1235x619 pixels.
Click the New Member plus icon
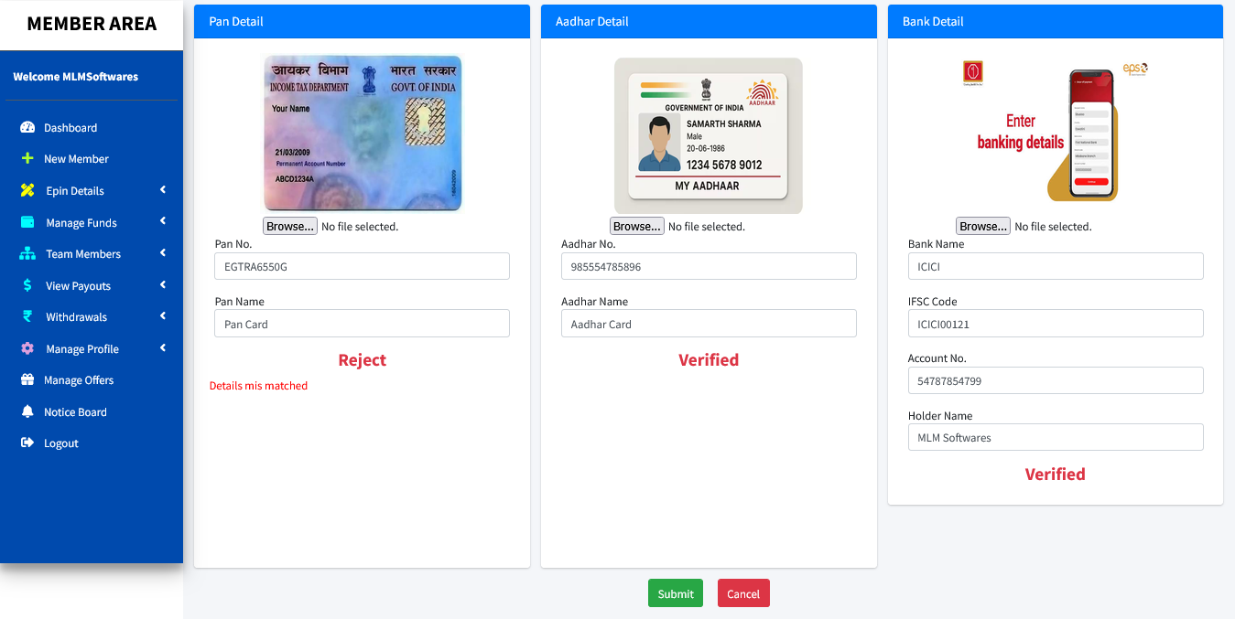[27, 158]
